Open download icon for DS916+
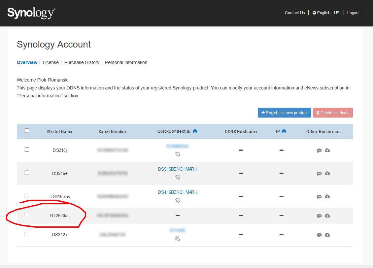373x268 pixels. pyautogui.click(x=327, y=173)
